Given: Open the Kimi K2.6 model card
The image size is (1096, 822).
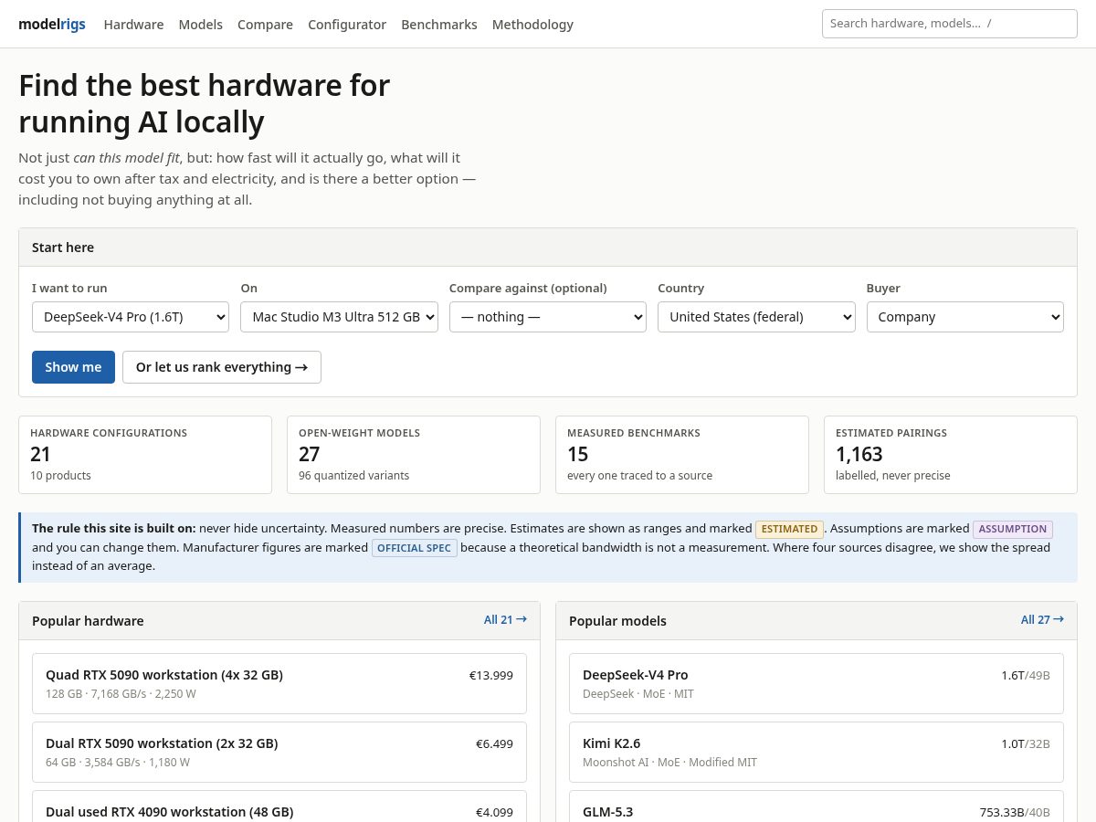Looking at the screenshot, I should click(817, 752).
